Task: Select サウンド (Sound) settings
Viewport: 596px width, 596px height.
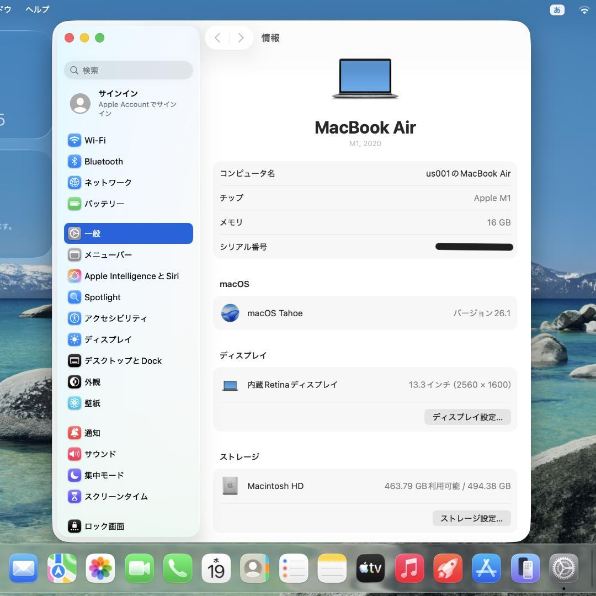Action: click(x=99, y=454)
